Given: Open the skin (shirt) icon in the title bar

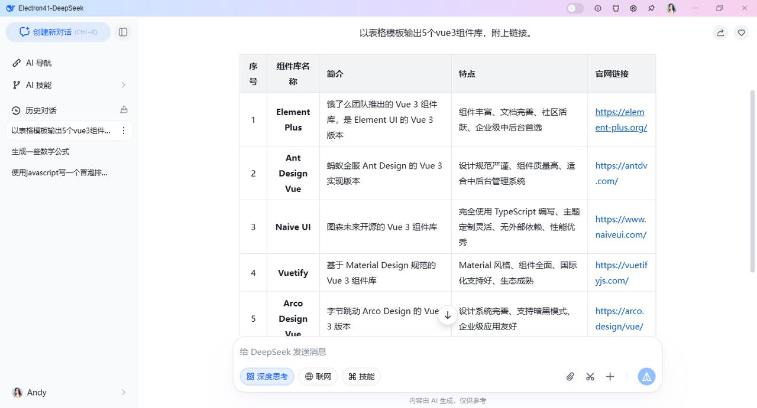Looking at the screenshot, I should click(616, 8).
